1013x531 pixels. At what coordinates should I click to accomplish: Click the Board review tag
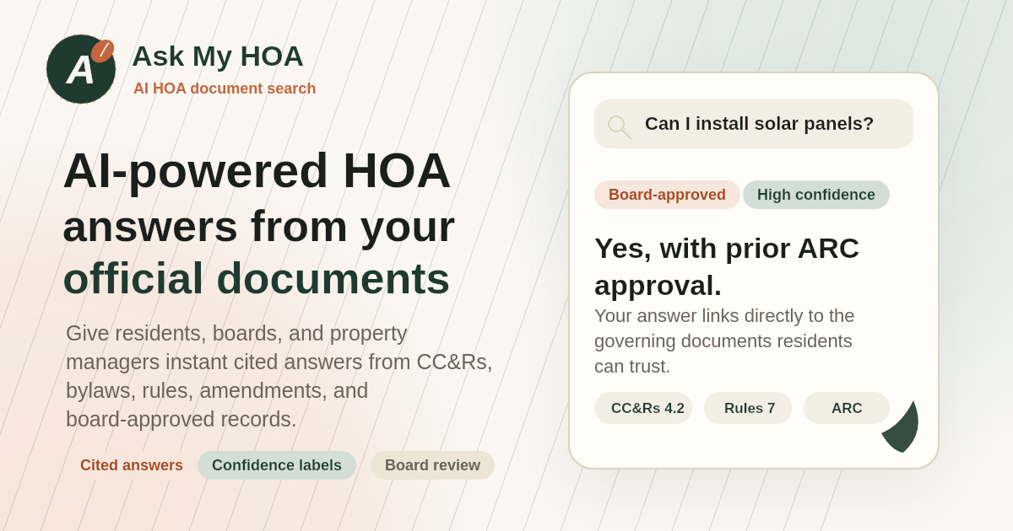click(x=432, y=465)
